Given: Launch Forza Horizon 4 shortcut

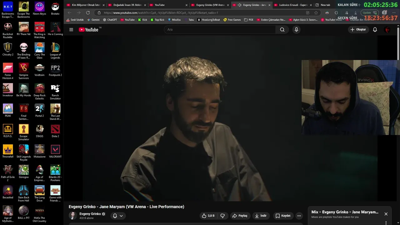Looking at the screenshot, I should click(8, 71).
